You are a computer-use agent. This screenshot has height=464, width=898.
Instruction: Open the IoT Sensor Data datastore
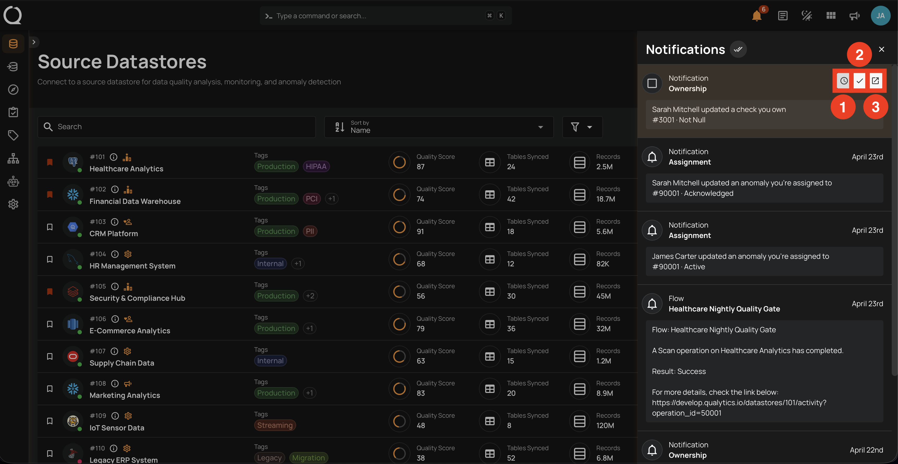[117, 428]
